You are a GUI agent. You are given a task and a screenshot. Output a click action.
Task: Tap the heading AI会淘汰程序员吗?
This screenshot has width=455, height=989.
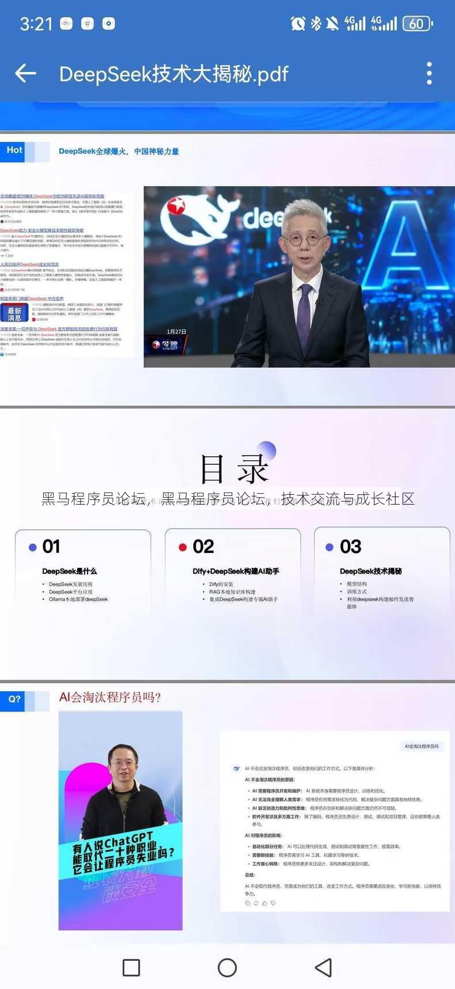(x=110, y=697)
